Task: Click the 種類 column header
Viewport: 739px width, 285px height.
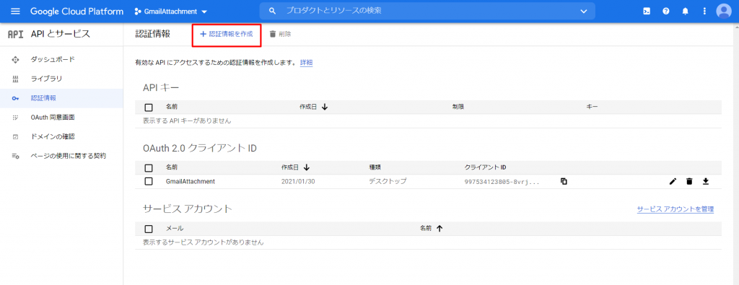Action: [x=375, y=167]
